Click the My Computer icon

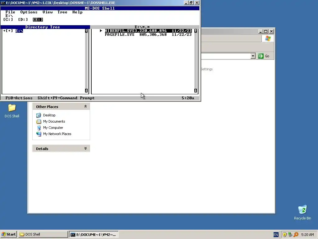pyautogui.click(x=39, y=128)
